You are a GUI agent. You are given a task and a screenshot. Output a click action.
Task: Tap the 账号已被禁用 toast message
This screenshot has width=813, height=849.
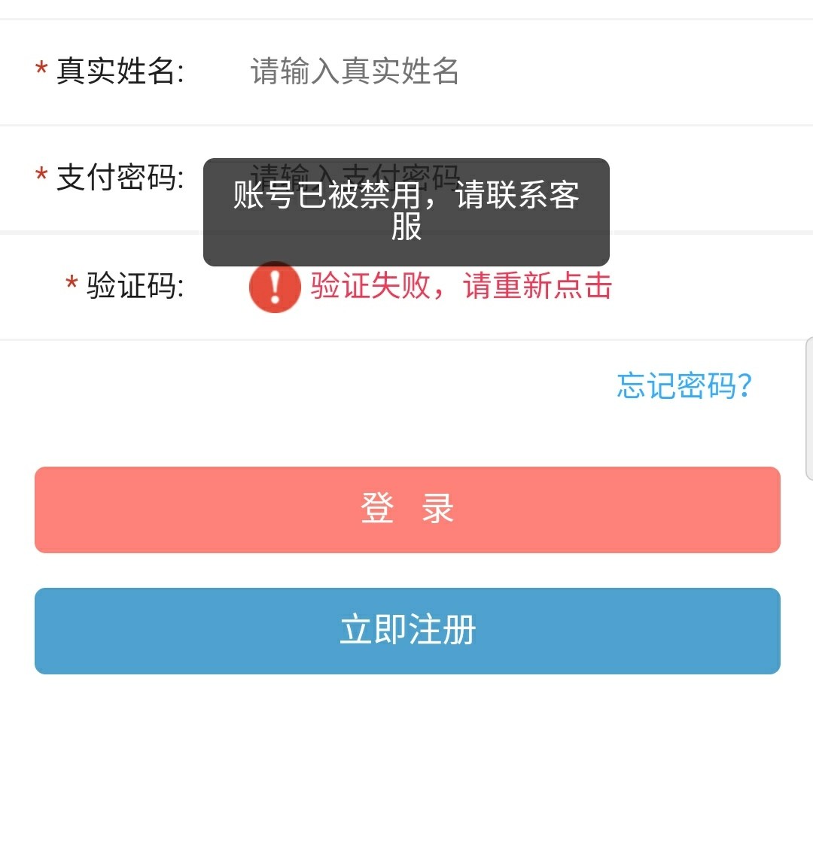tap(406, 211)
